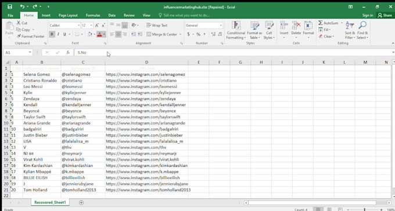Decrease font size with the smaller A
Viewport: 395px width, 211px height.
pyautogui.click(x=103, y=26)
